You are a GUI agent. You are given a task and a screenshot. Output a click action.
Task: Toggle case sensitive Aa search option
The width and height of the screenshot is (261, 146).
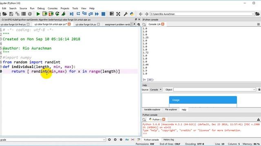(127, 140)
